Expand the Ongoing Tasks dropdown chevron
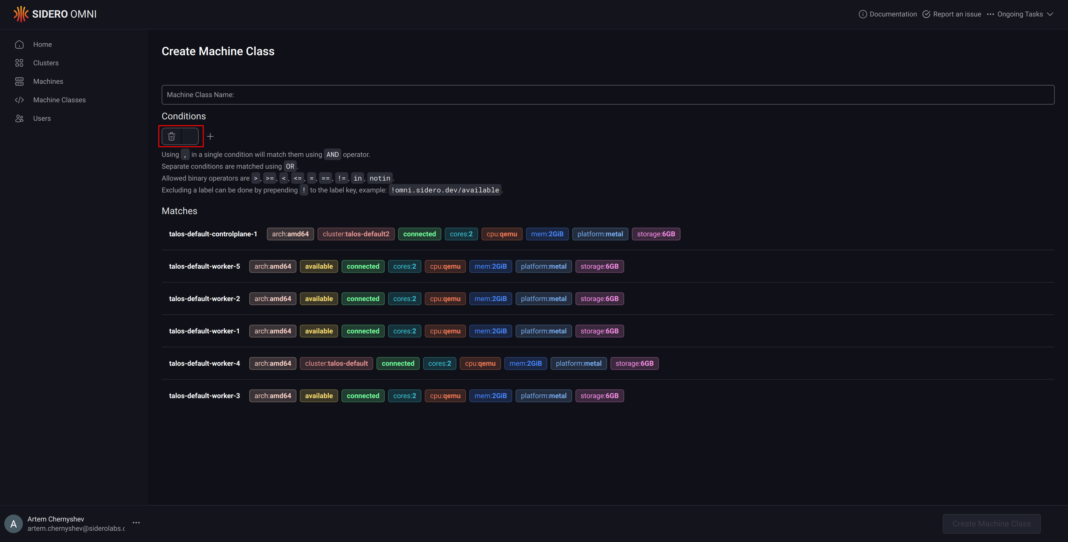The width and height of the screenshot is (1068, 542). pos(1050,14)
